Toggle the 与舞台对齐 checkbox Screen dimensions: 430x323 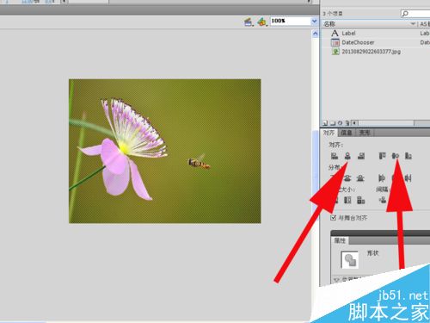click(333, 218)
